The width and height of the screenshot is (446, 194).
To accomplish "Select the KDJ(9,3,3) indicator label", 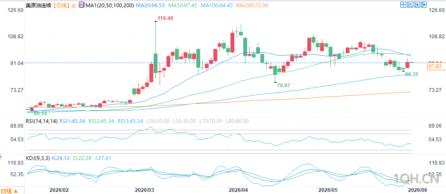I will pyautogui.click(x=38, y=158).
